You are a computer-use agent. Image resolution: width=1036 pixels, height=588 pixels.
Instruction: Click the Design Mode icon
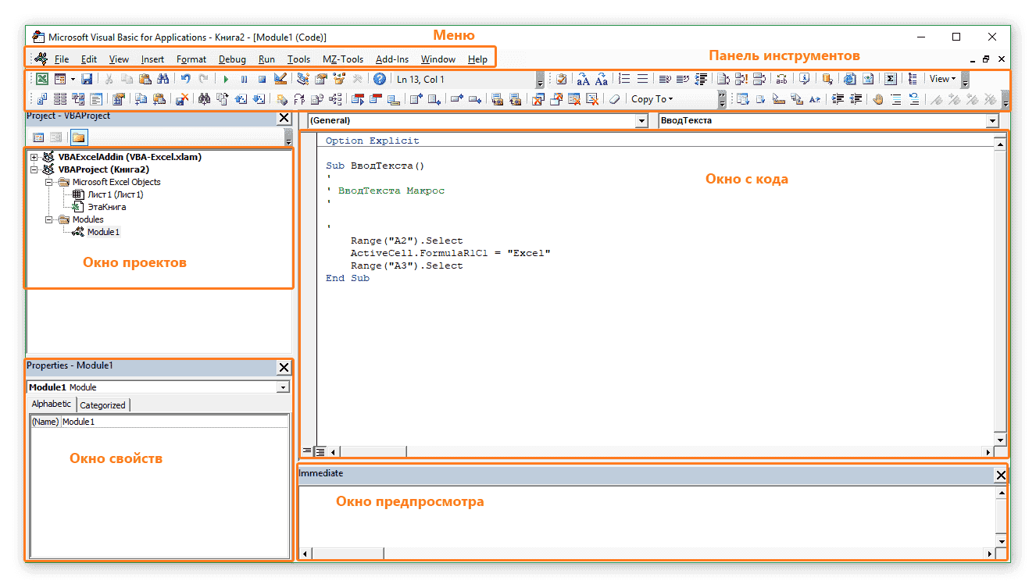280,79
